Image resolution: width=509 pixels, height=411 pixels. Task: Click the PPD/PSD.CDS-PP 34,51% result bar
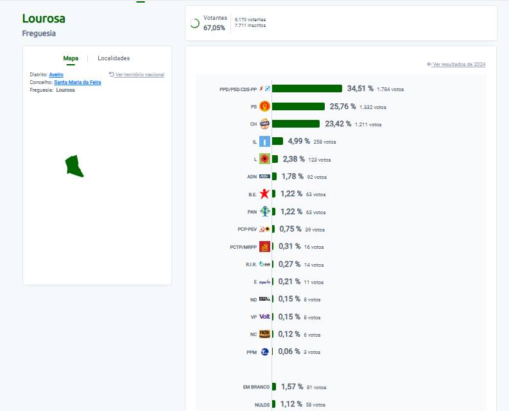[x=307, y=88]
